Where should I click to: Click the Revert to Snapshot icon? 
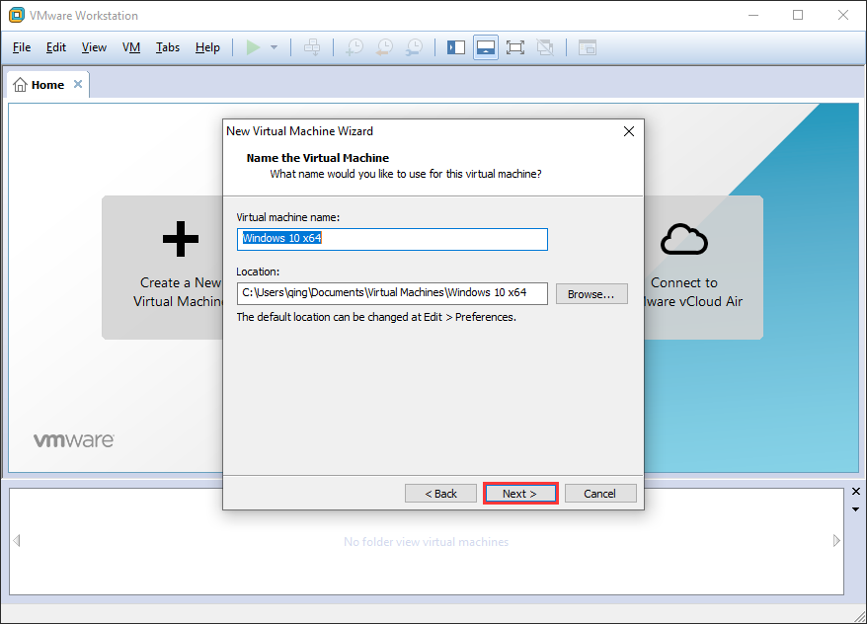pos(384,47)
